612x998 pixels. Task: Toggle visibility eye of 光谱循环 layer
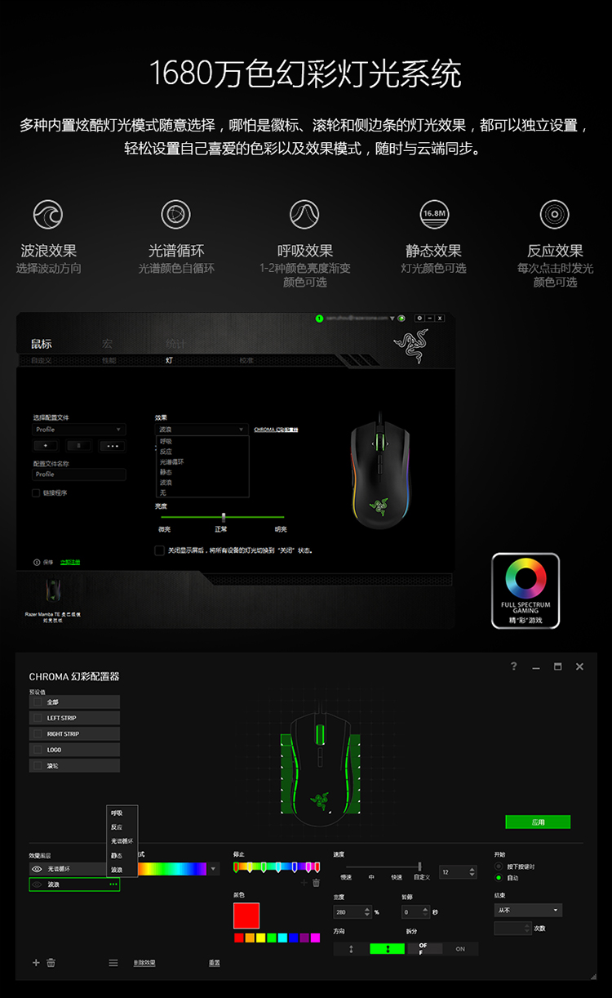[37, 869]
